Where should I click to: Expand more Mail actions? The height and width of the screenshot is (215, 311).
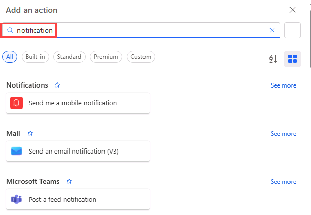pos(283,134)
